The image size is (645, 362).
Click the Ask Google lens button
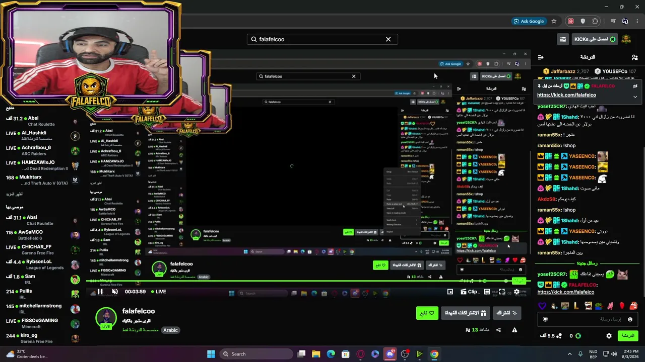[529, 21]
